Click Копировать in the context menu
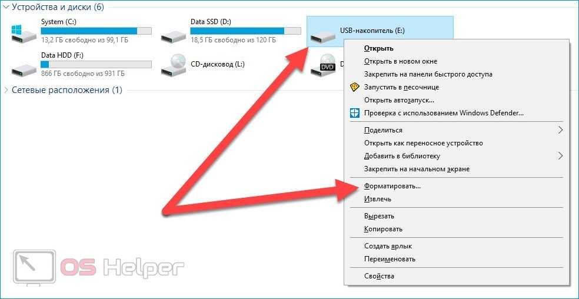The height and width of the screenshot is (299, 579). point(383,229)
